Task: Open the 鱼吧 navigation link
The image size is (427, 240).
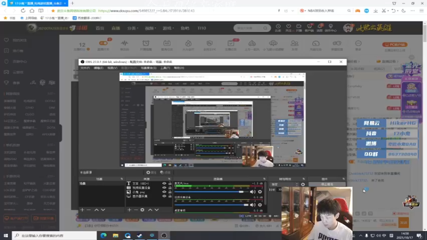Action: point(185,28)
